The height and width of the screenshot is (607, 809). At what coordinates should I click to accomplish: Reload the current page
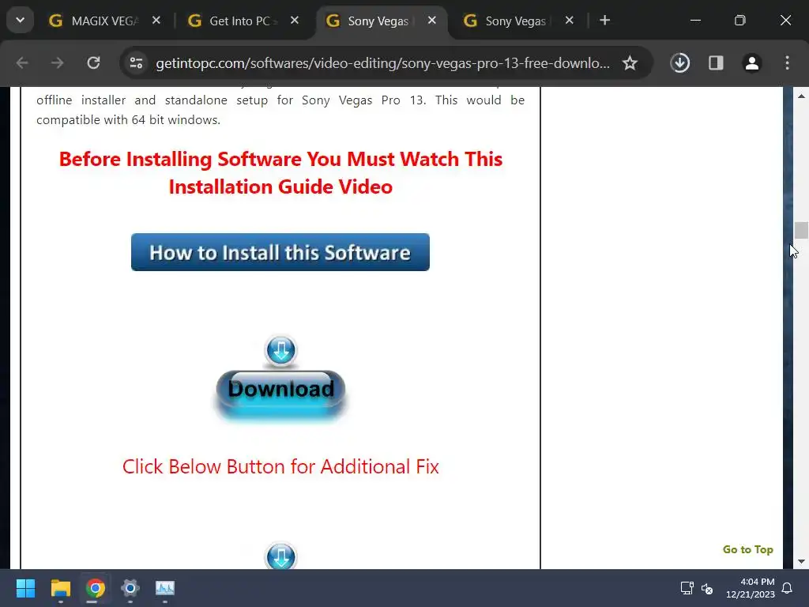(x=93, y=63)
